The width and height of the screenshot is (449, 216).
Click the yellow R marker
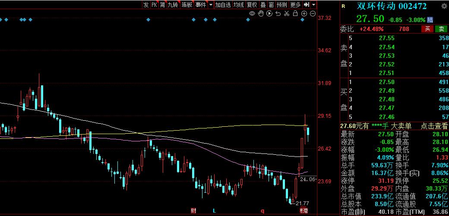click(x=343, y=6)
